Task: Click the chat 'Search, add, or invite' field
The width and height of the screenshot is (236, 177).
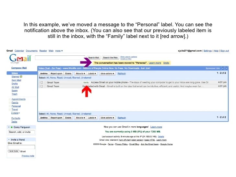Action: [x=21, y=132]
